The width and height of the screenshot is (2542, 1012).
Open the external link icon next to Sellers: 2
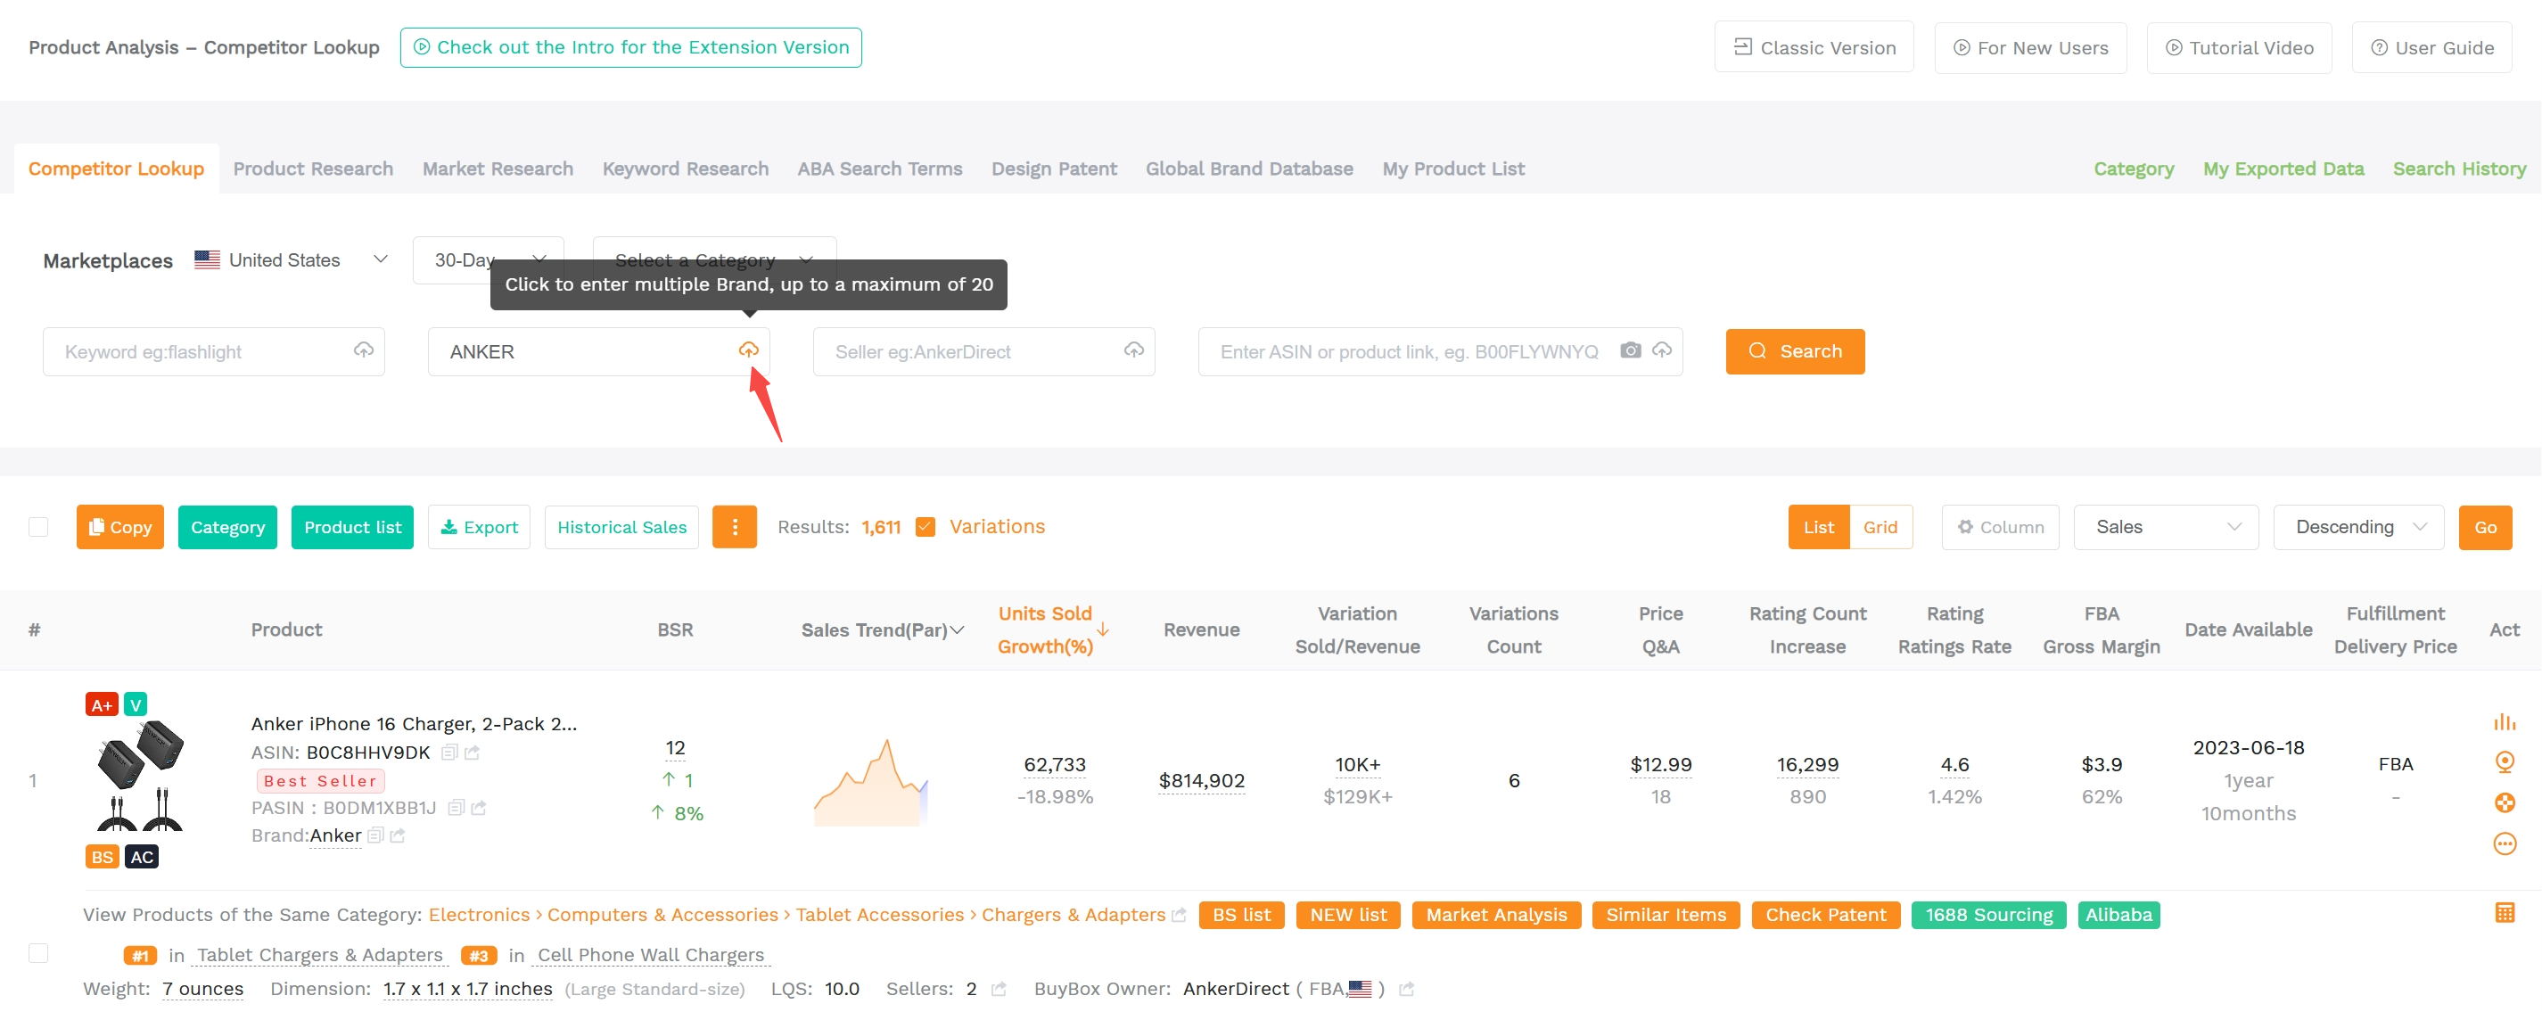coord(999,990)
